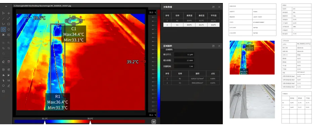The image size is (318, 133).
Task: Click the export icon at toolbar bottom
Action: (x=3, y=91)
